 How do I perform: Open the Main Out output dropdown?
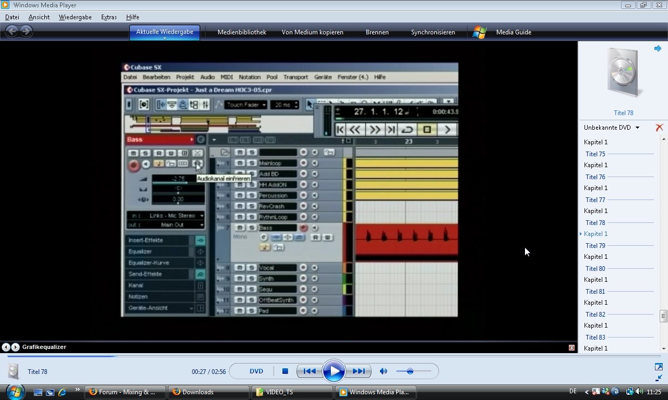[167, 225]
